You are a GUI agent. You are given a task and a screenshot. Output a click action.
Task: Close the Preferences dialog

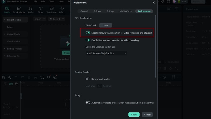[x=154, y=3]
